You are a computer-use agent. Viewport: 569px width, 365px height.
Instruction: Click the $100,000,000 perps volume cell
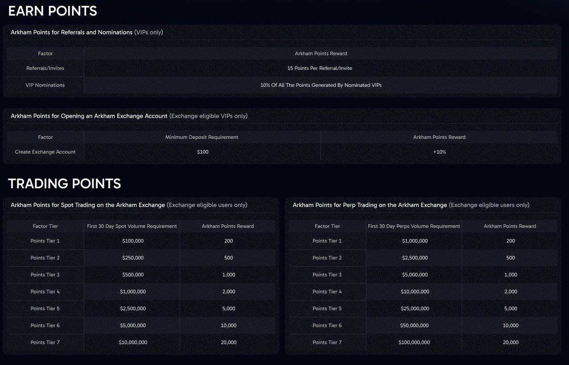tap(414, 342)
